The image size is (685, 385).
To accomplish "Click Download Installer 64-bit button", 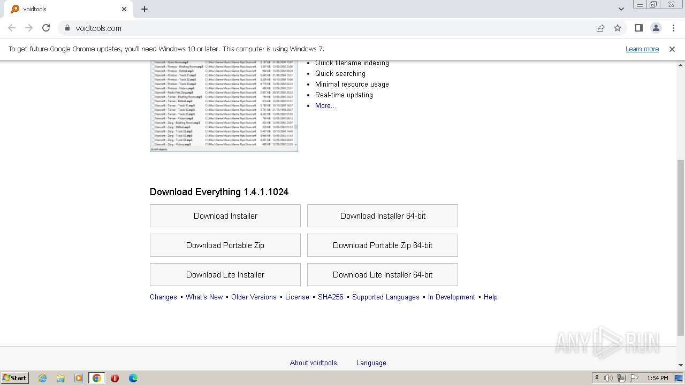I will point(383,215).
